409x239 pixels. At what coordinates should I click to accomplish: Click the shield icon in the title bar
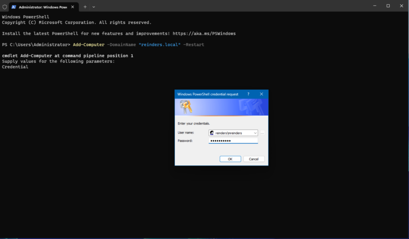coord(4,7)
